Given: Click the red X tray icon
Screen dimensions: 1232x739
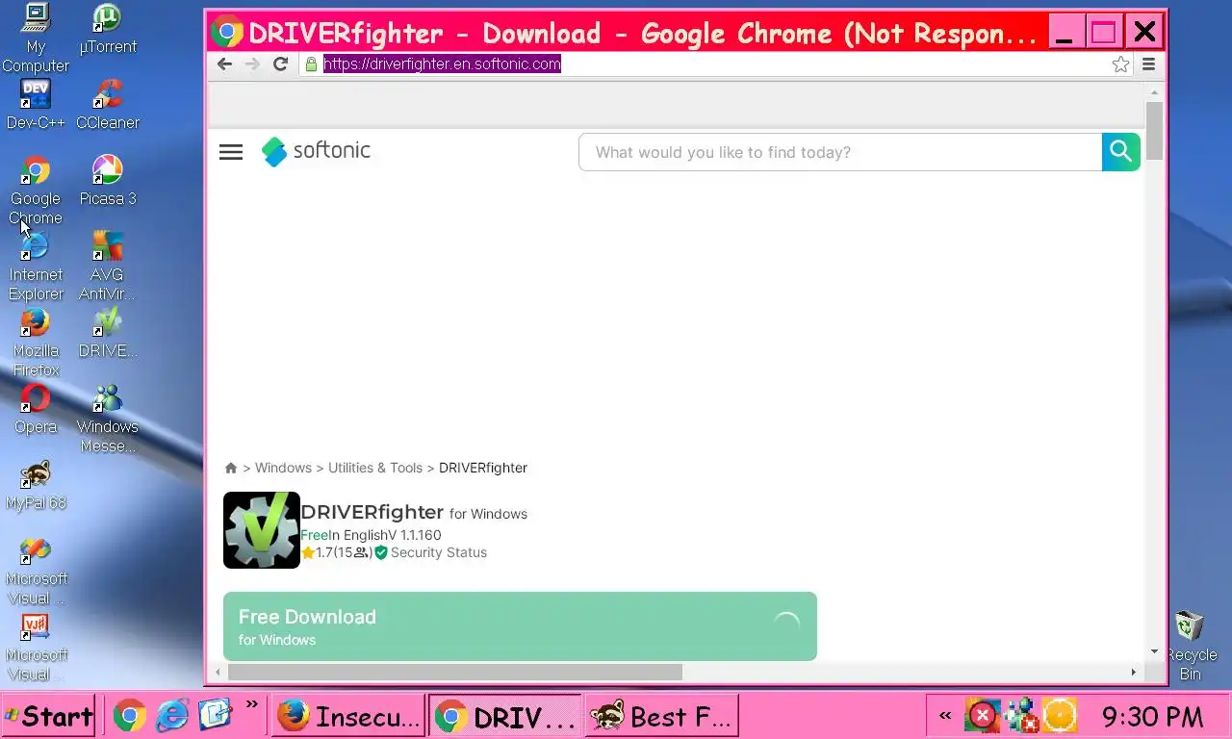Looking at the screenshot, I should [982, 715].
